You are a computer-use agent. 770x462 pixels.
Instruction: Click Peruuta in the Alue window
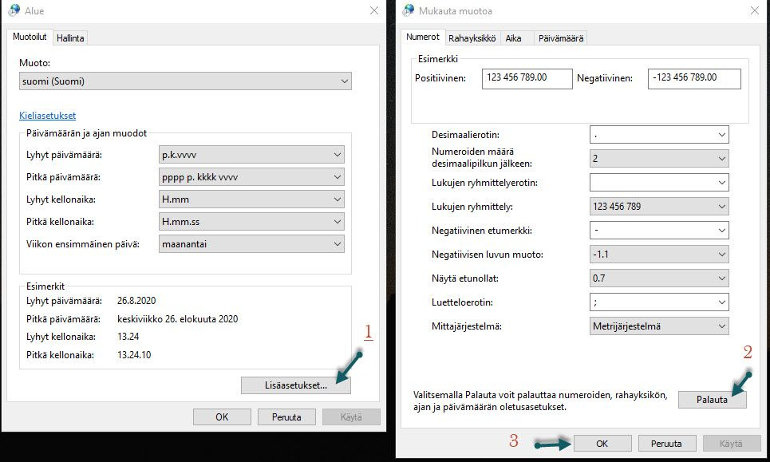coord(286,417)
